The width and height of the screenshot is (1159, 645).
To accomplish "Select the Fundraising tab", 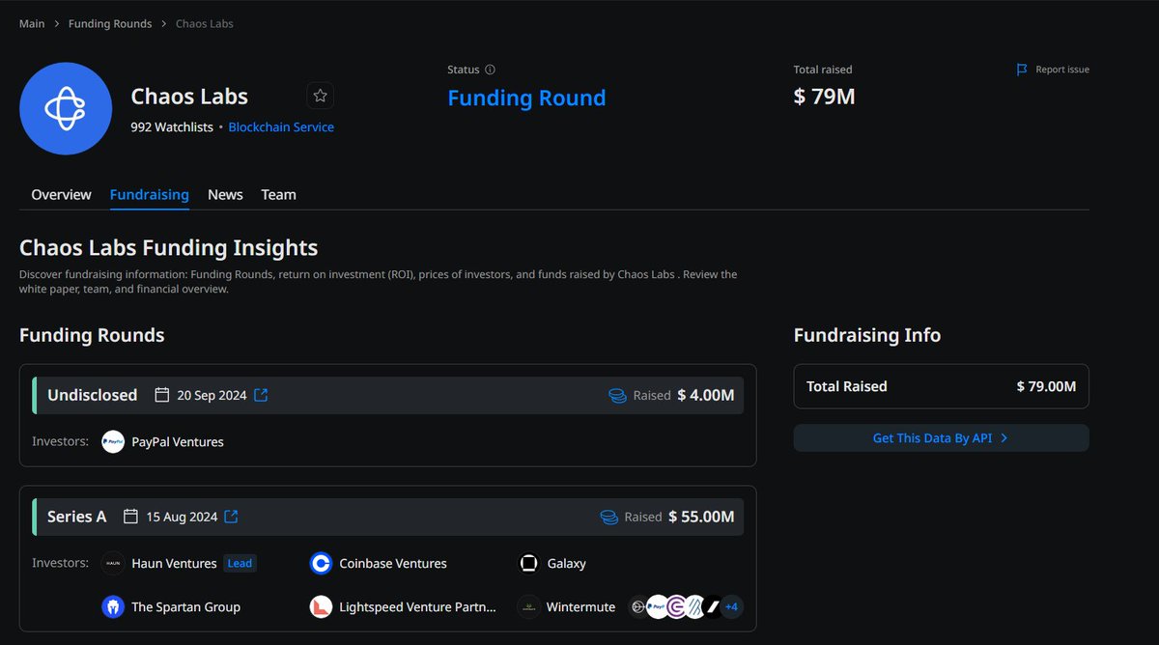I will point(150,194).
